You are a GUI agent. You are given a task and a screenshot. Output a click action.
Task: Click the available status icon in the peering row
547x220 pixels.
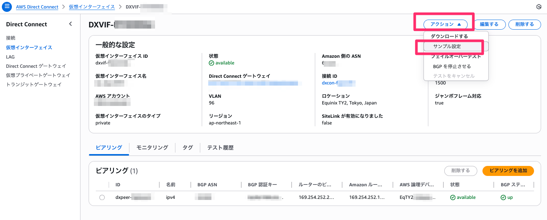pos(453,197)
